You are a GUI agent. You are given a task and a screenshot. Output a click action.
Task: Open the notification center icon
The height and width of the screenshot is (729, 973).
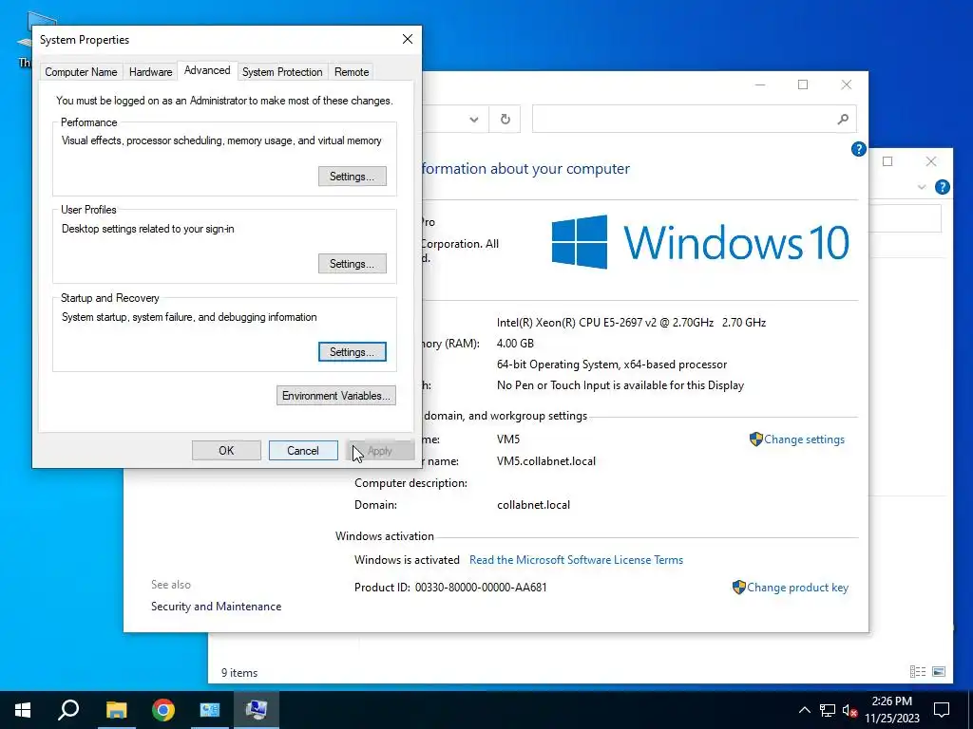click(942, 710)
